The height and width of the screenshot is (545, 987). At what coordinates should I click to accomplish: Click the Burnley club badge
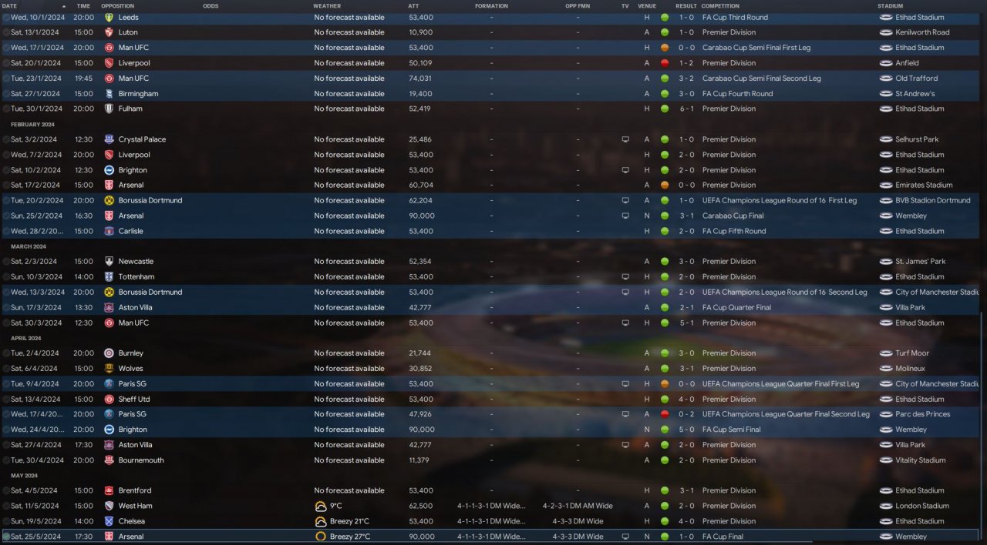point(109,353)
